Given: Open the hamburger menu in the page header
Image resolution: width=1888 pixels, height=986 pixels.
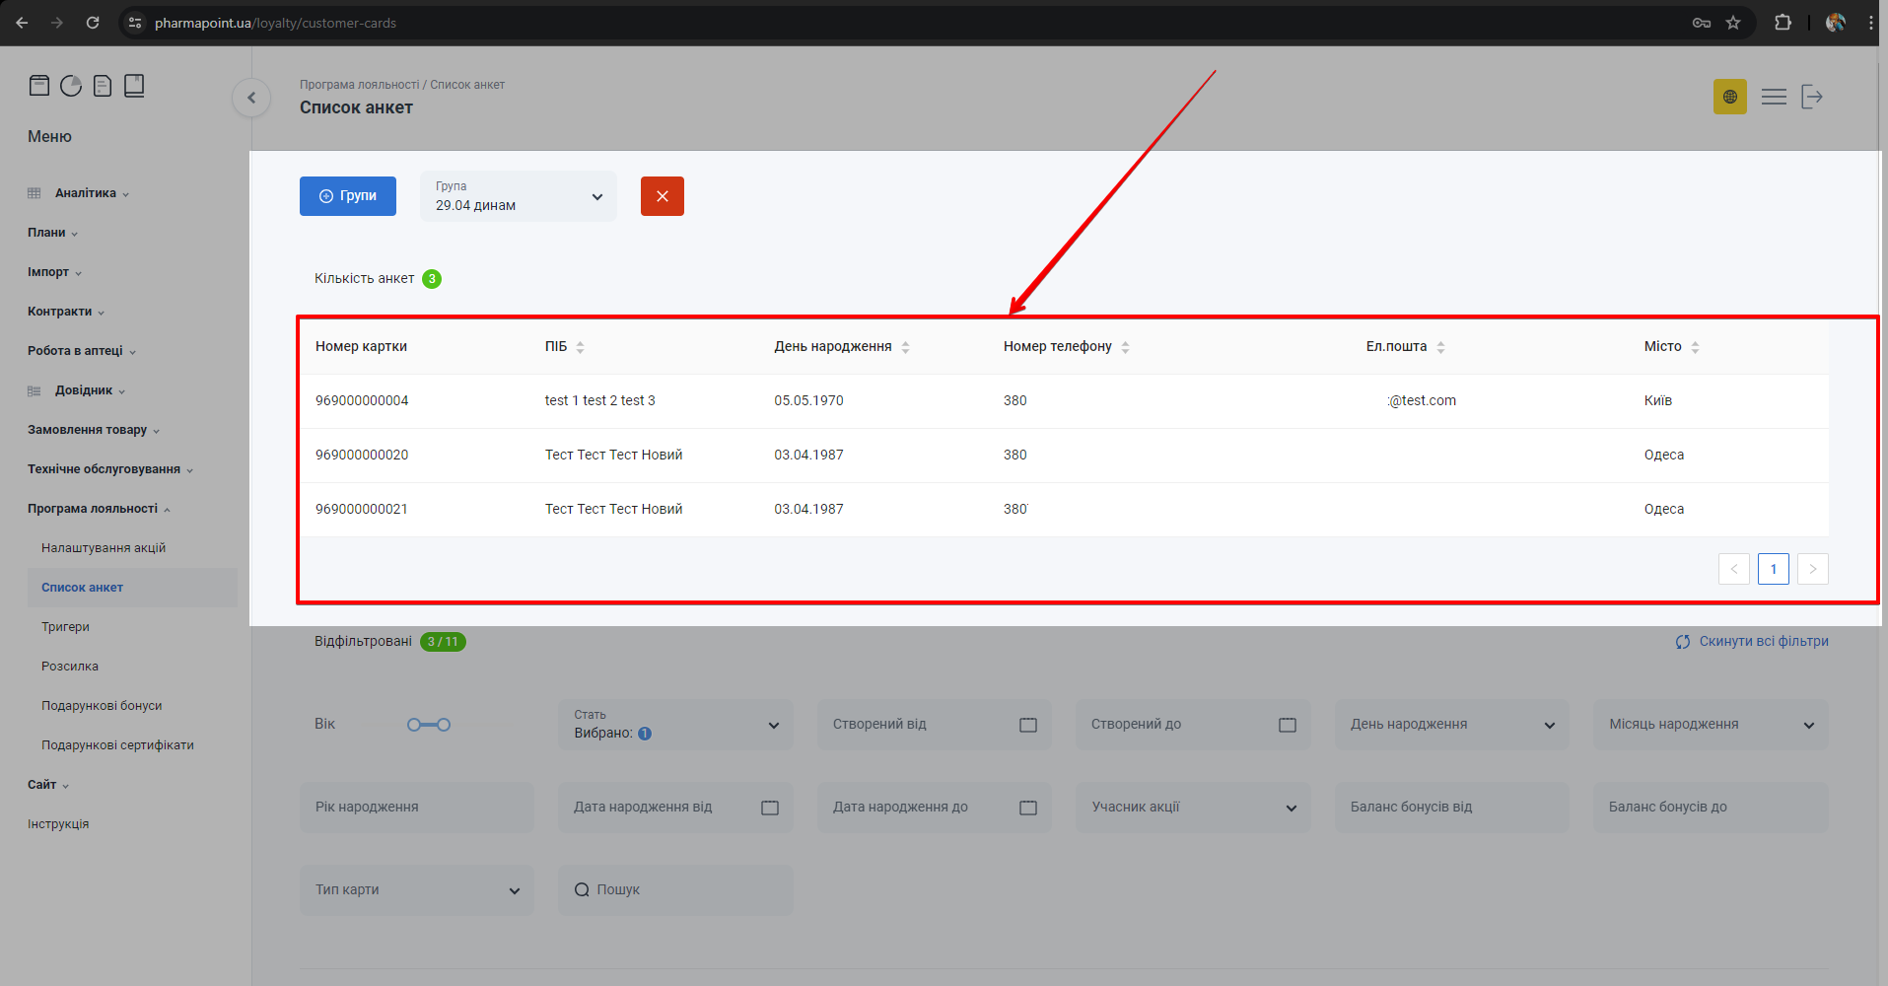Looking at the screenshot, I should (1774, 97).
